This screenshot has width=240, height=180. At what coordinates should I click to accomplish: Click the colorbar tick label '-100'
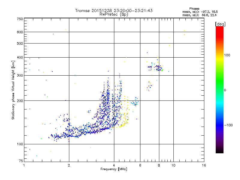(228, 125)
